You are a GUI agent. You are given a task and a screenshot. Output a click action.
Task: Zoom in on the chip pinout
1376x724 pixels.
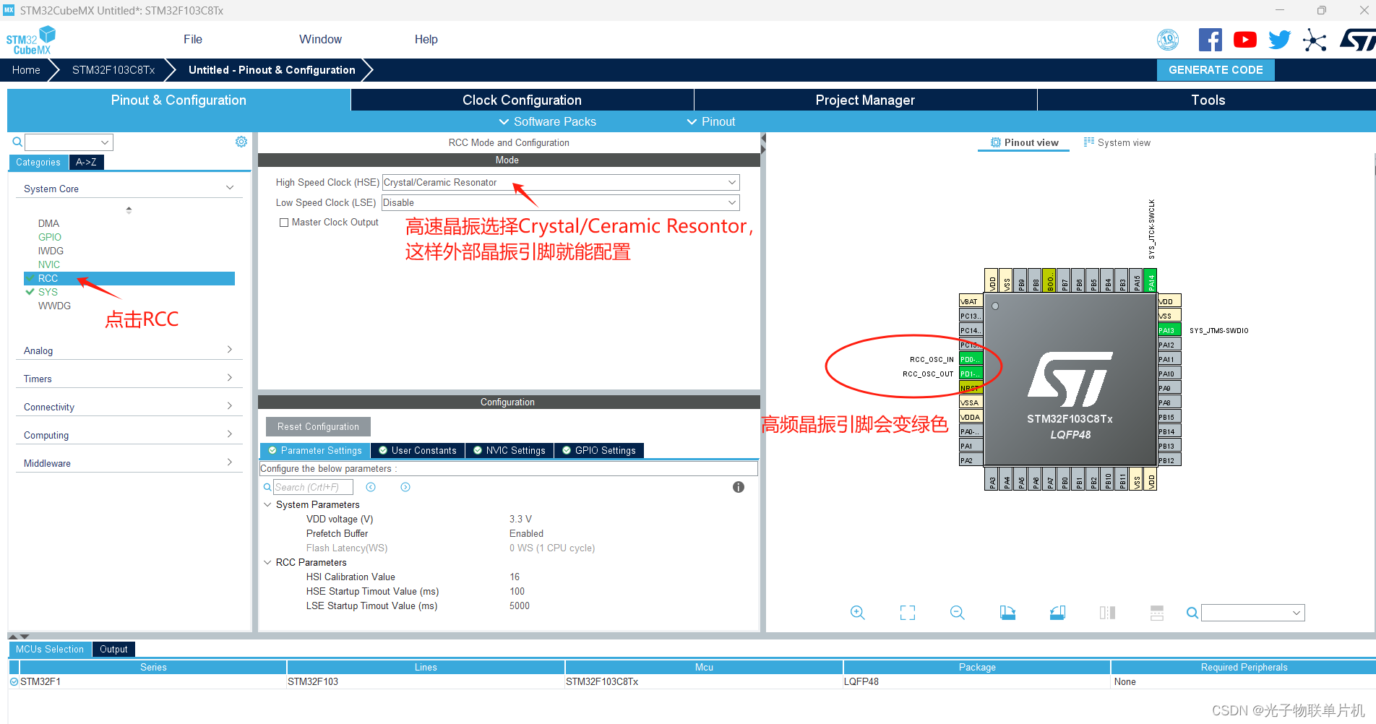tap(858, 613)
